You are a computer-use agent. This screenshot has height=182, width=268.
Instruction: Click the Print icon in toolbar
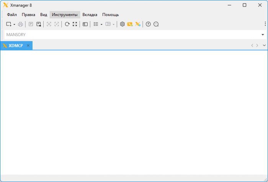point(21,24)
